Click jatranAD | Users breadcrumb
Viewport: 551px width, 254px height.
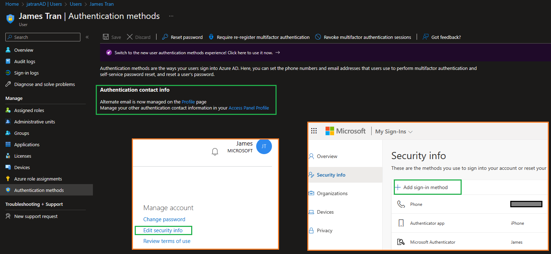(x=44, y=4)
